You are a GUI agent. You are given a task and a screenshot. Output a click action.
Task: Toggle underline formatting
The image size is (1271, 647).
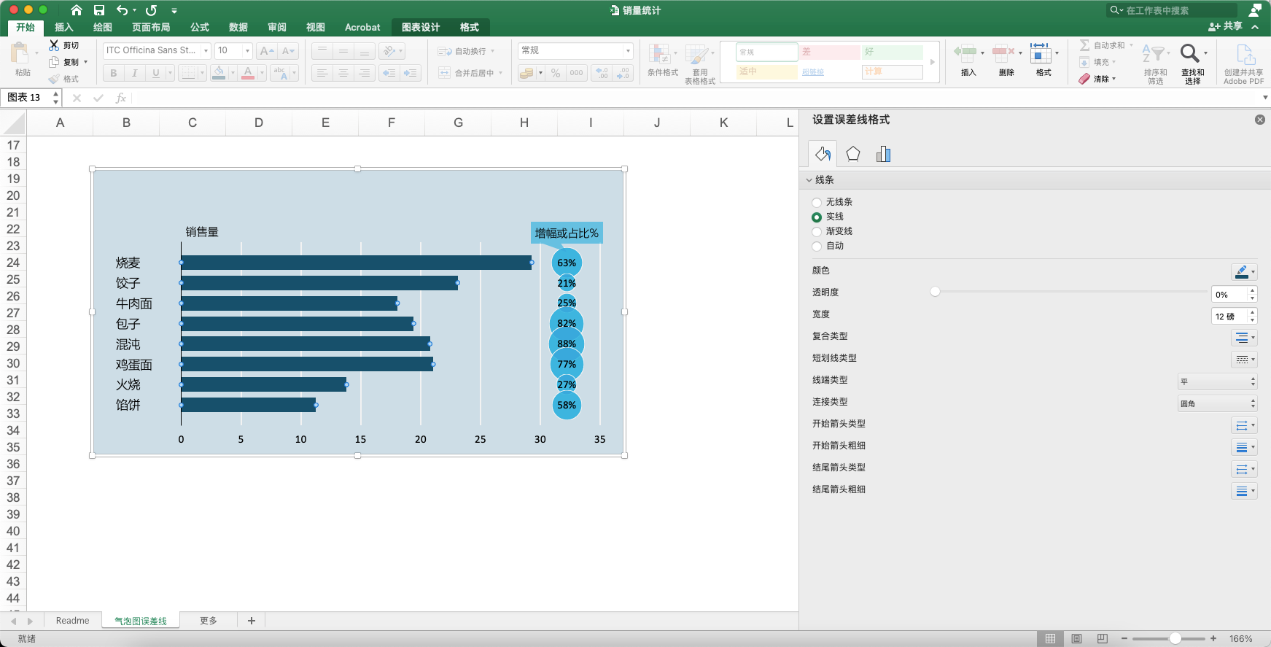[155, 73]
